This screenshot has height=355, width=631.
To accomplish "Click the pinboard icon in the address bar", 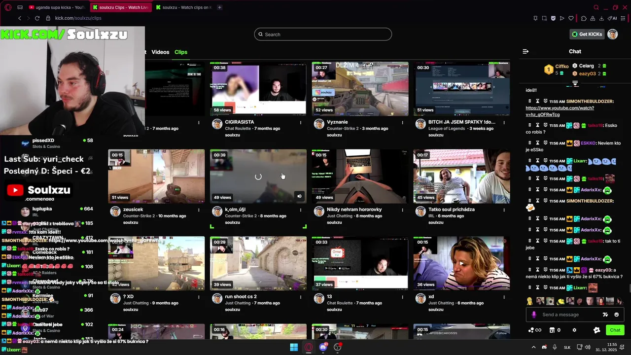I will (535, 18).
